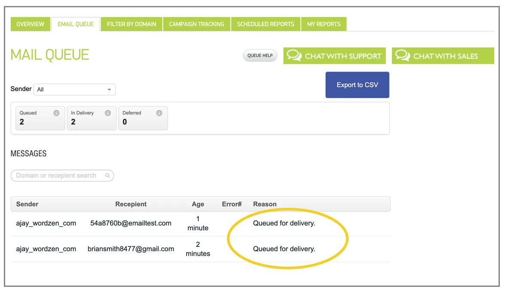Select recipient briansmith8477@gmail.com
The height and width of the screenshot is (292, 505).
(x=131, y=249)
